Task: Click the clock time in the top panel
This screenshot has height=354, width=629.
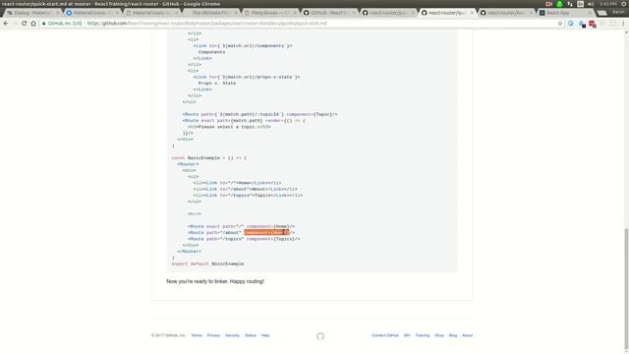Action: tap(608, 4)
